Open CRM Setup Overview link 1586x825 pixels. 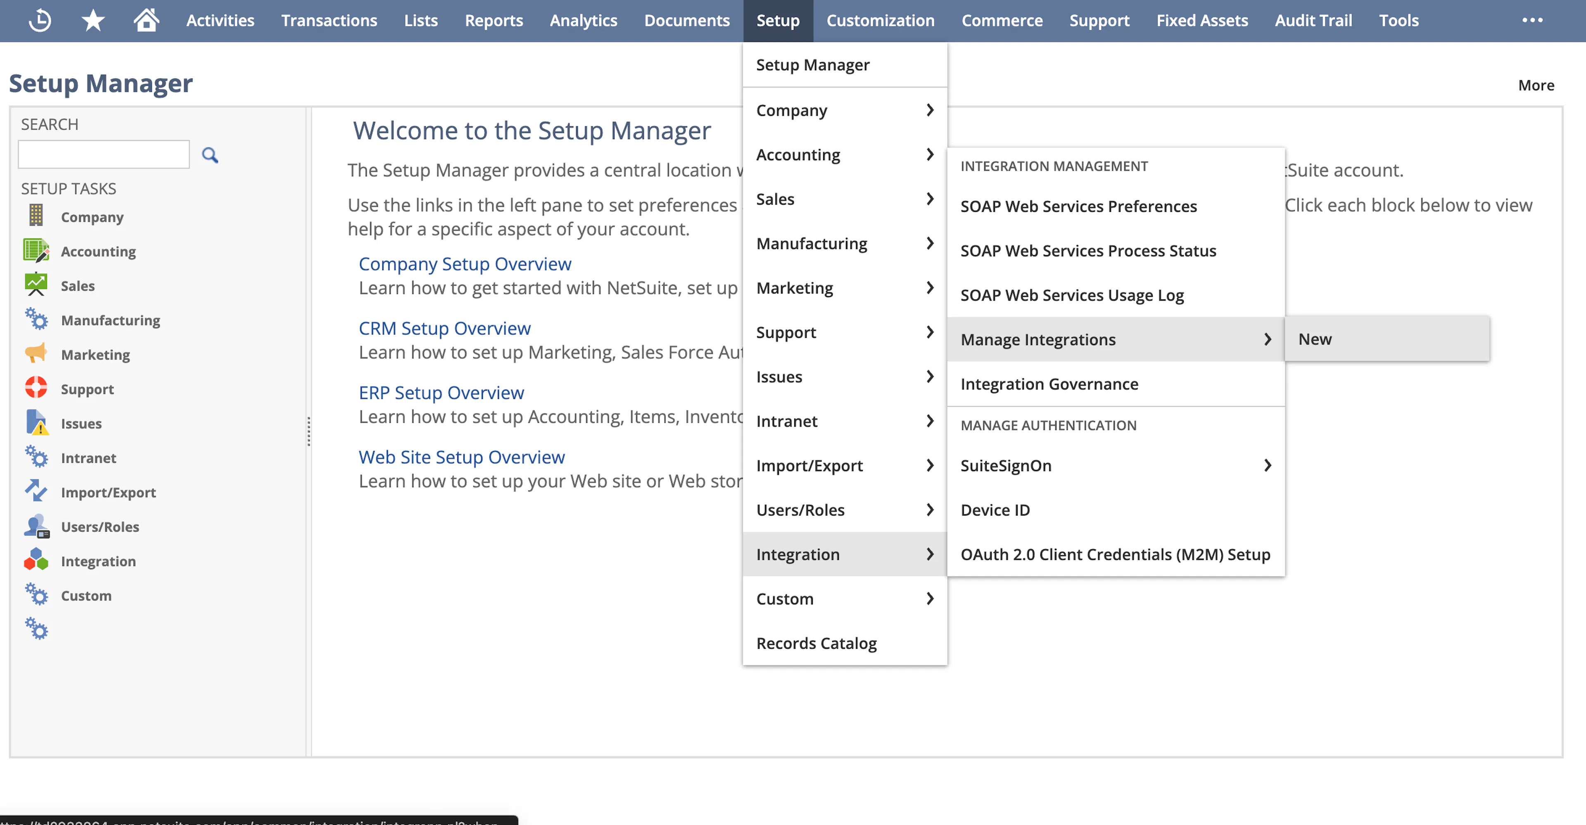(x=444, y=328)
